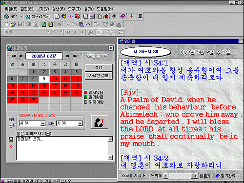Open the start chapter 시 34 dropdown
This screenshot has height=183, width=244.
click(43, 123)
